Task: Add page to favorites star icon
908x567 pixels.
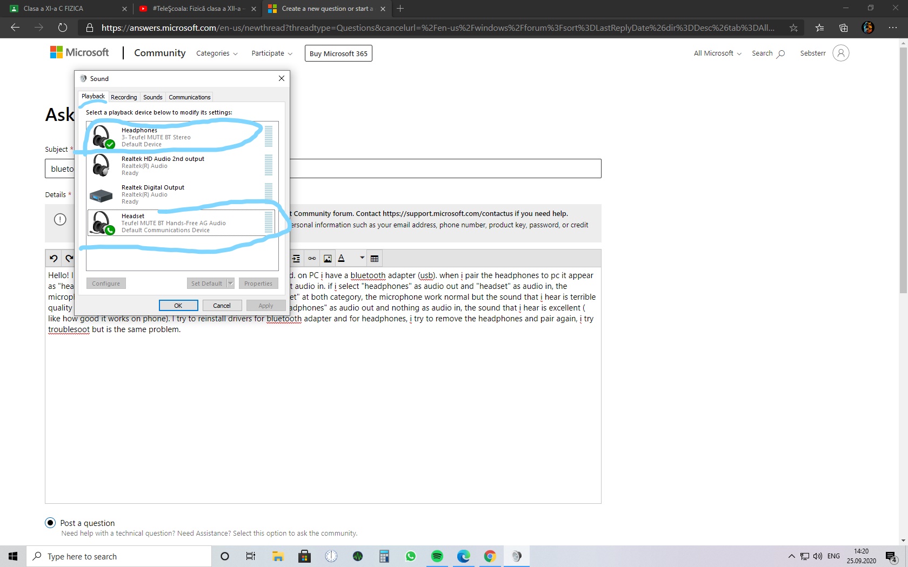Action: pyautogui.click(x=793, y=28)
